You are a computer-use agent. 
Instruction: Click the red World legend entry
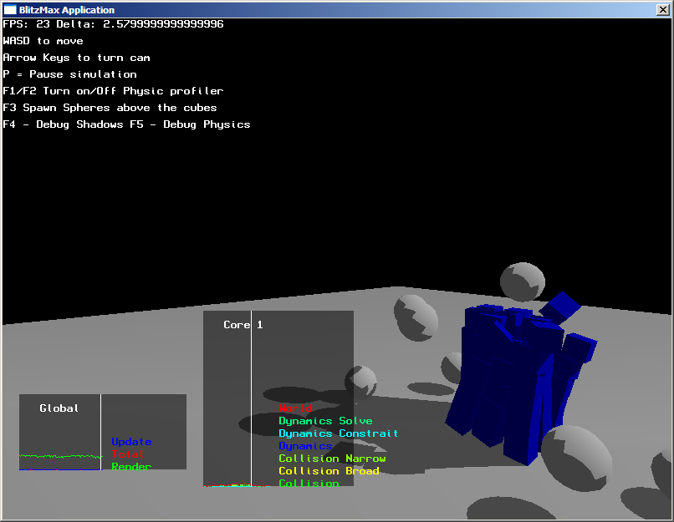pos(295,408)
